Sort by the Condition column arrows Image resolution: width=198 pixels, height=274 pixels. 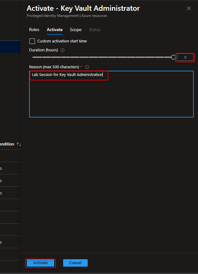pyautogui.click(x=18, y=144)
